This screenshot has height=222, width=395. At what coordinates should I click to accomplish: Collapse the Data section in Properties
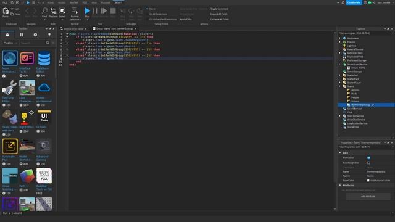(340, 153)
